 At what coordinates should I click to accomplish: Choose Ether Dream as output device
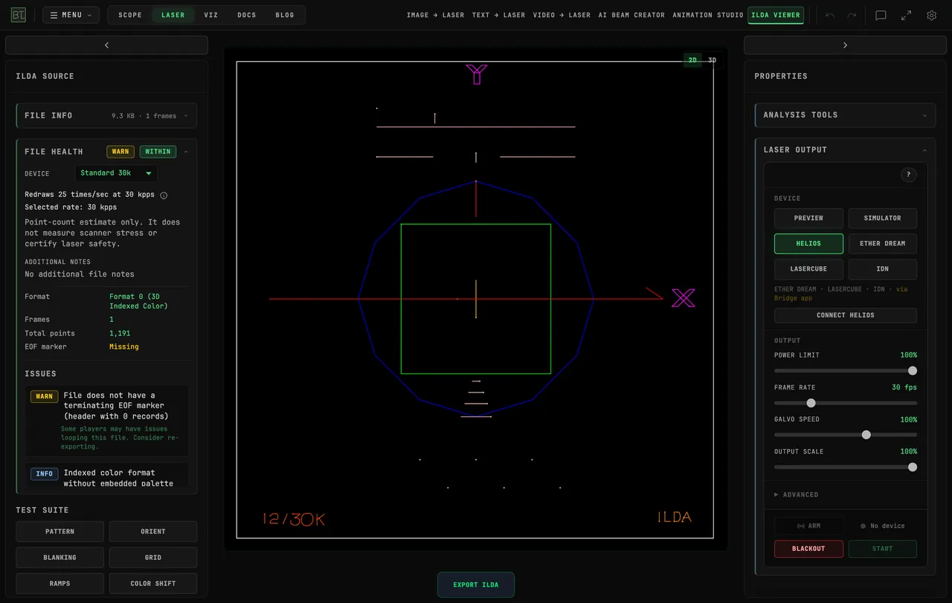(882, 243)
